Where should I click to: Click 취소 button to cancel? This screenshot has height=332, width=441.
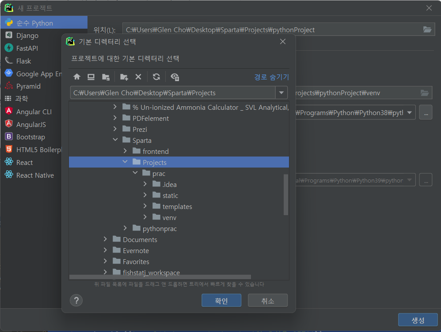pyautogui.click(x=268, y=301)
